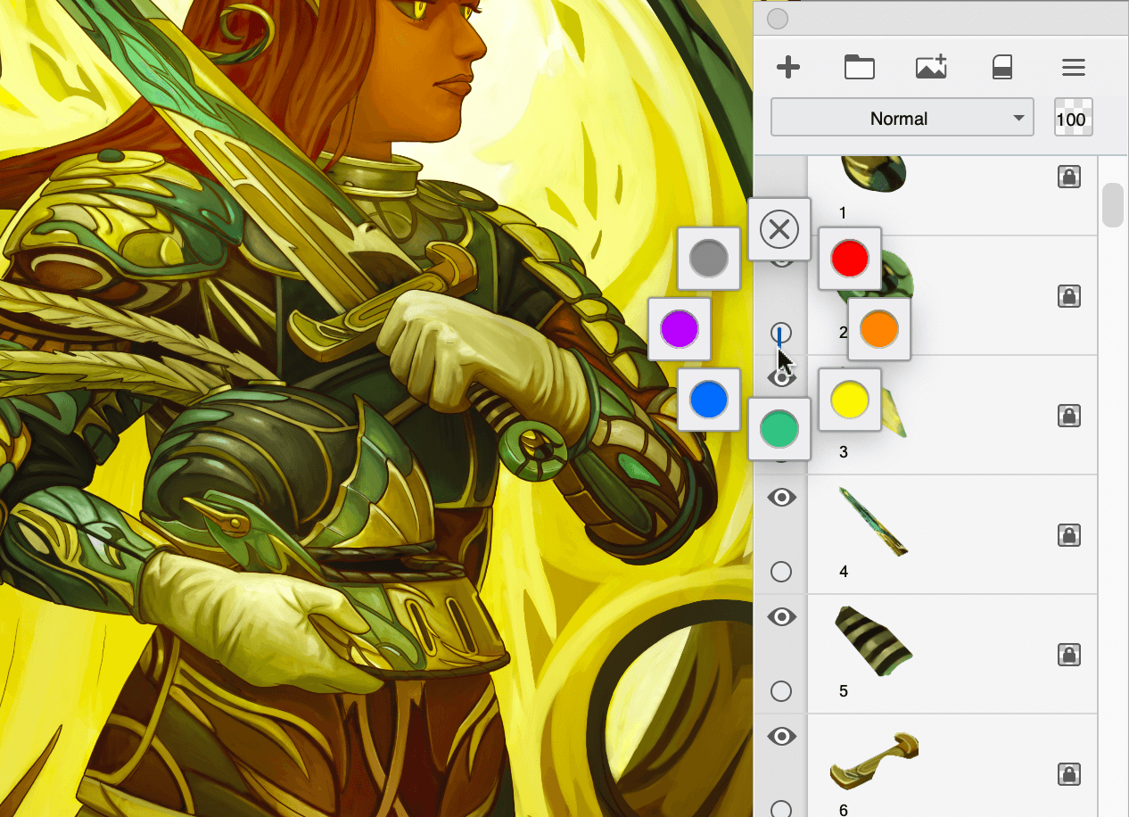Hide layer 5 with eye icon
Viewport: 1129px width, 817px height.
(x=782, y=617)
